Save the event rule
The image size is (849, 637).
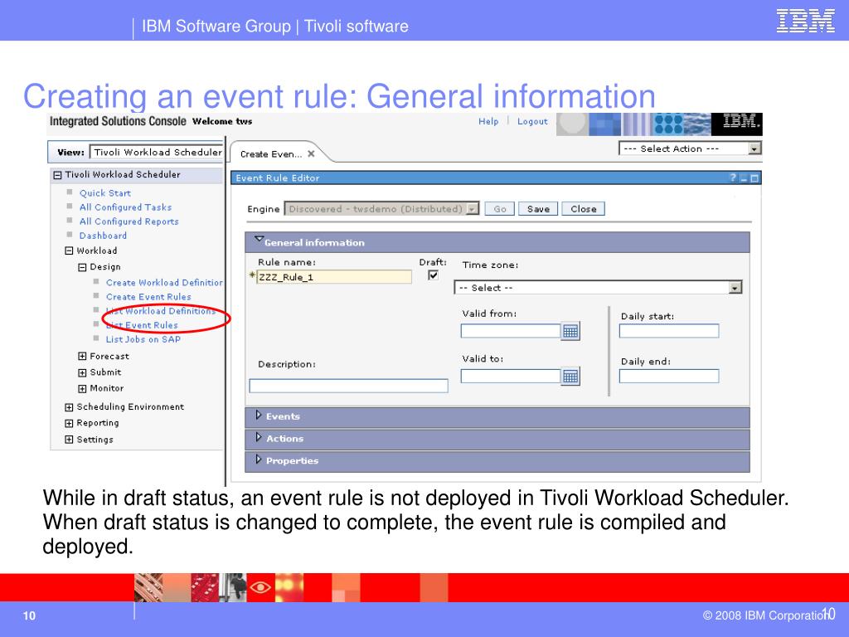(538, 209)
